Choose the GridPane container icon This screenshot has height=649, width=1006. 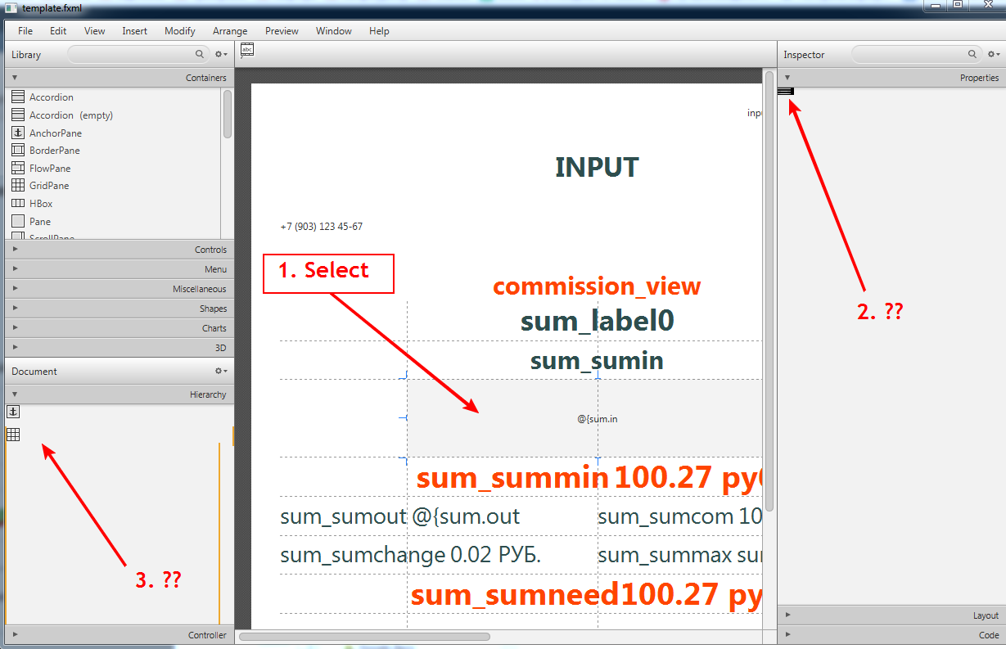[x=18, y=186]
